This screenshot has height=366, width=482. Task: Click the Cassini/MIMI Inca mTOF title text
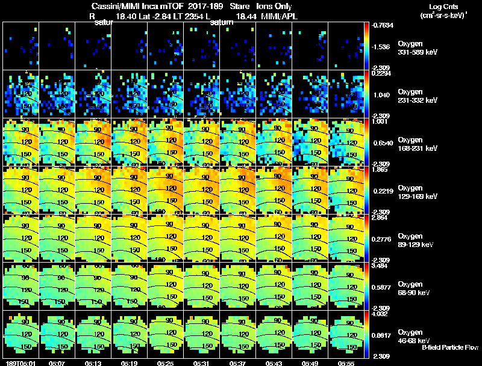pos(137,6)
